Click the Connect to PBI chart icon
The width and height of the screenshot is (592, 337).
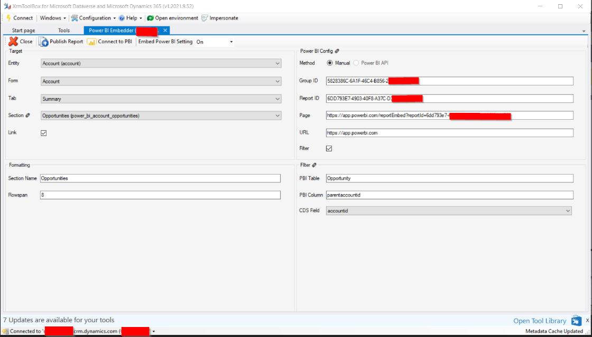click(x=92, y=42)
